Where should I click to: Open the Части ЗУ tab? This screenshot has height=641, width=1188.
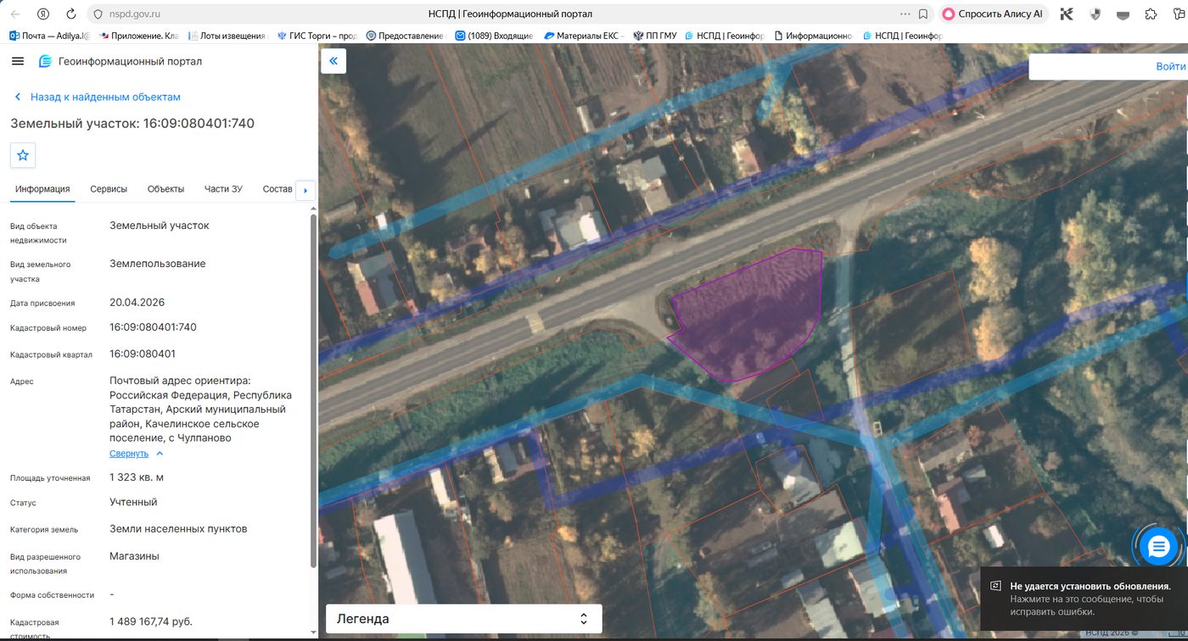pyautogui.click(x=223, y=189)
